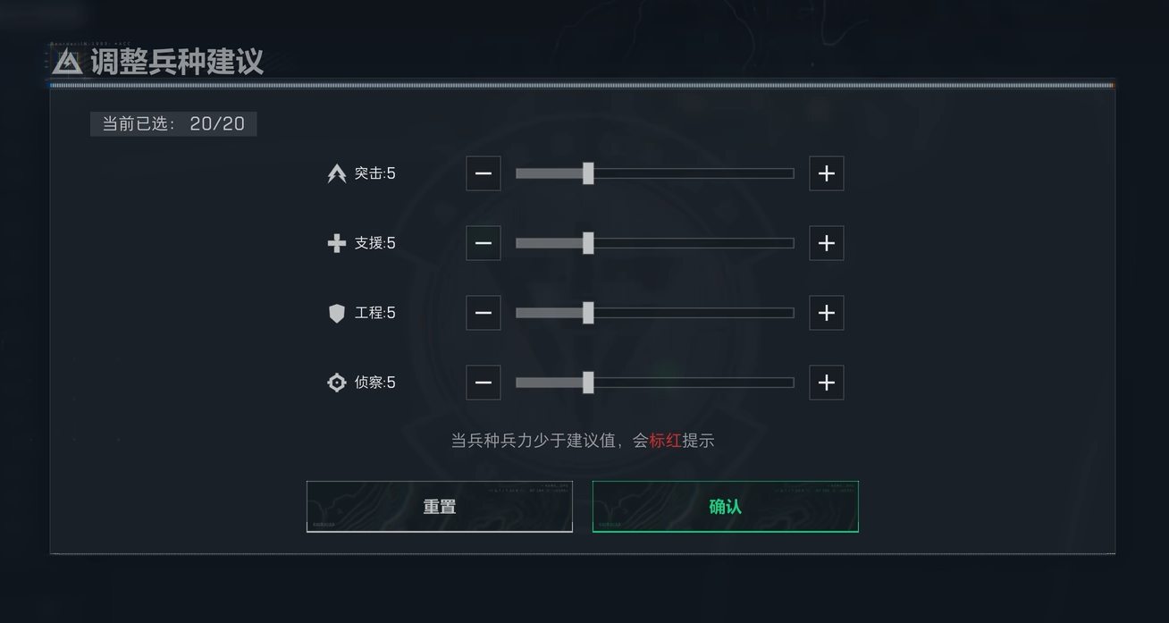Click the 当前已选 20/20 counter label
Viewport: 1169px width, 623px height.
pyautogui.click(x=173, y=123)
